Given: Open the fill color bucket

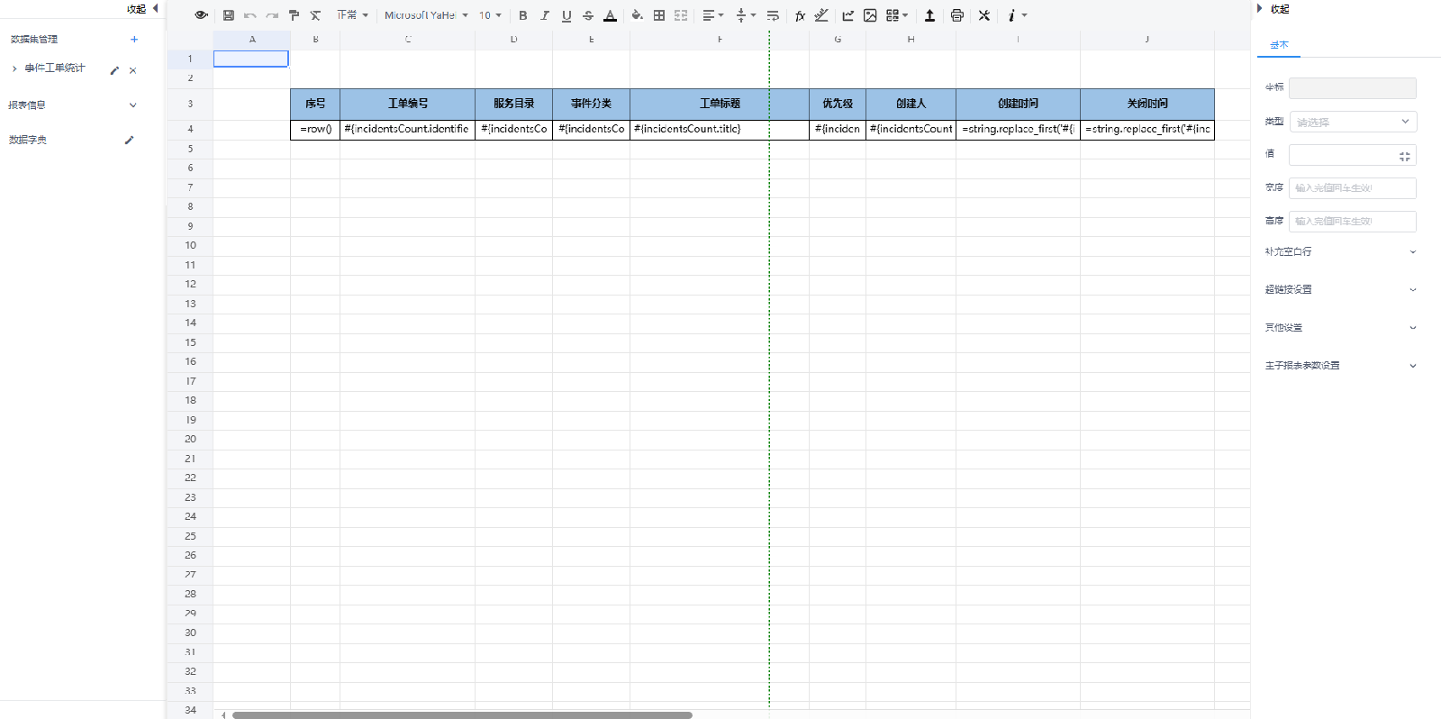Looking at the screenshot, I should click(x=637, y=15).
